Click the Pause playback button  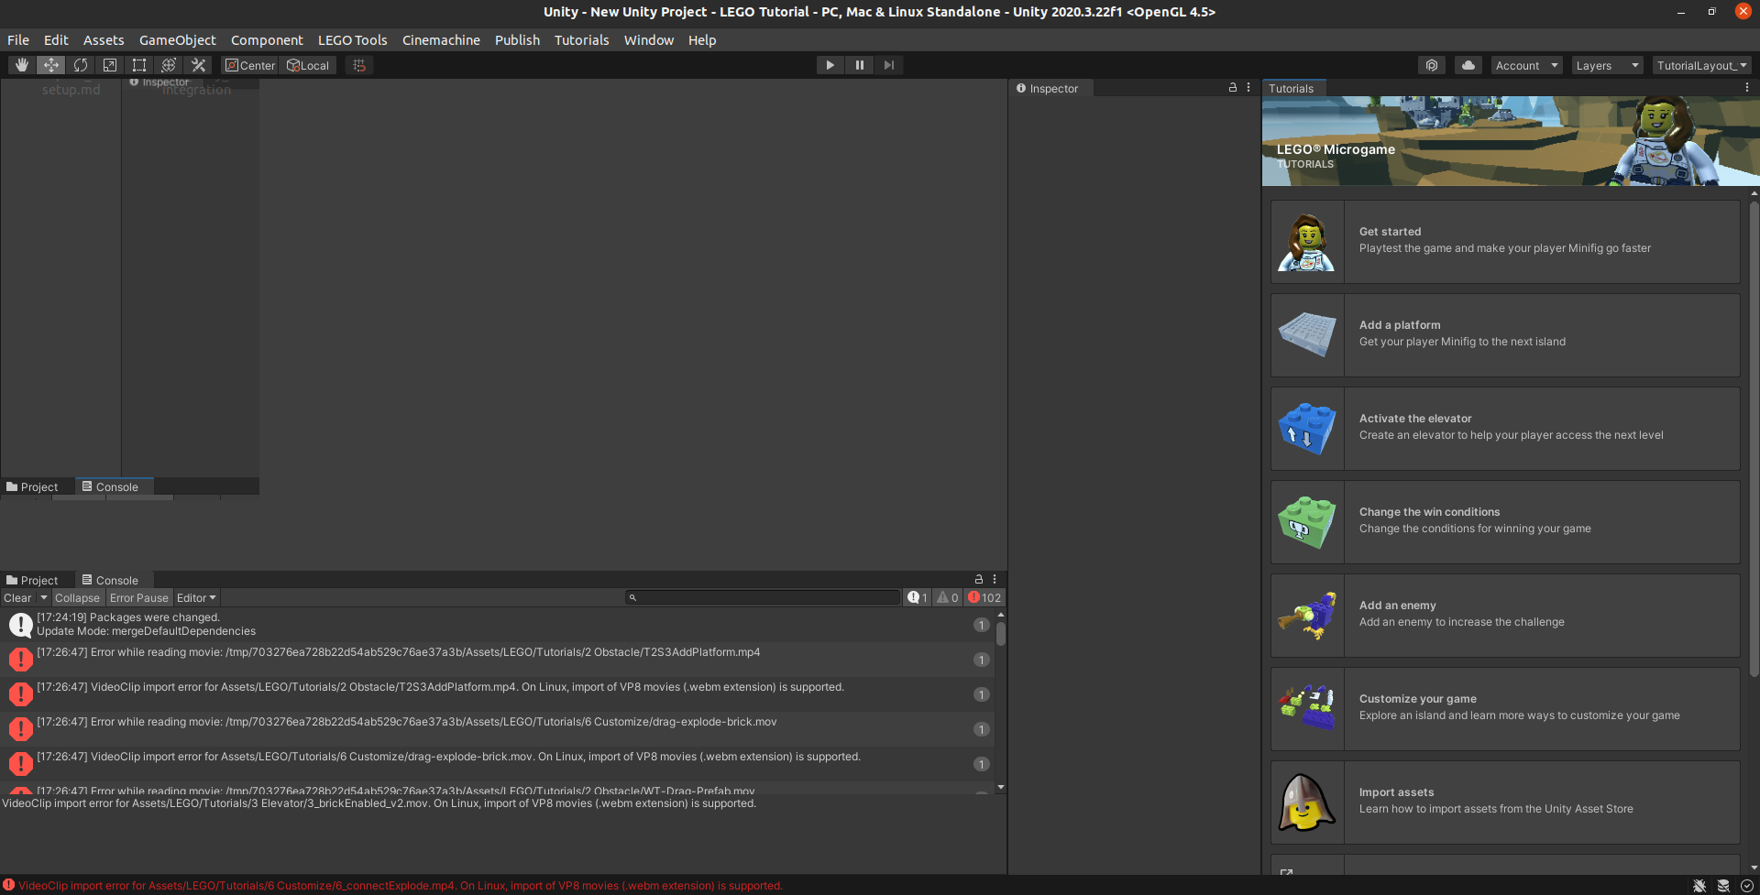(x=860, y=65)
